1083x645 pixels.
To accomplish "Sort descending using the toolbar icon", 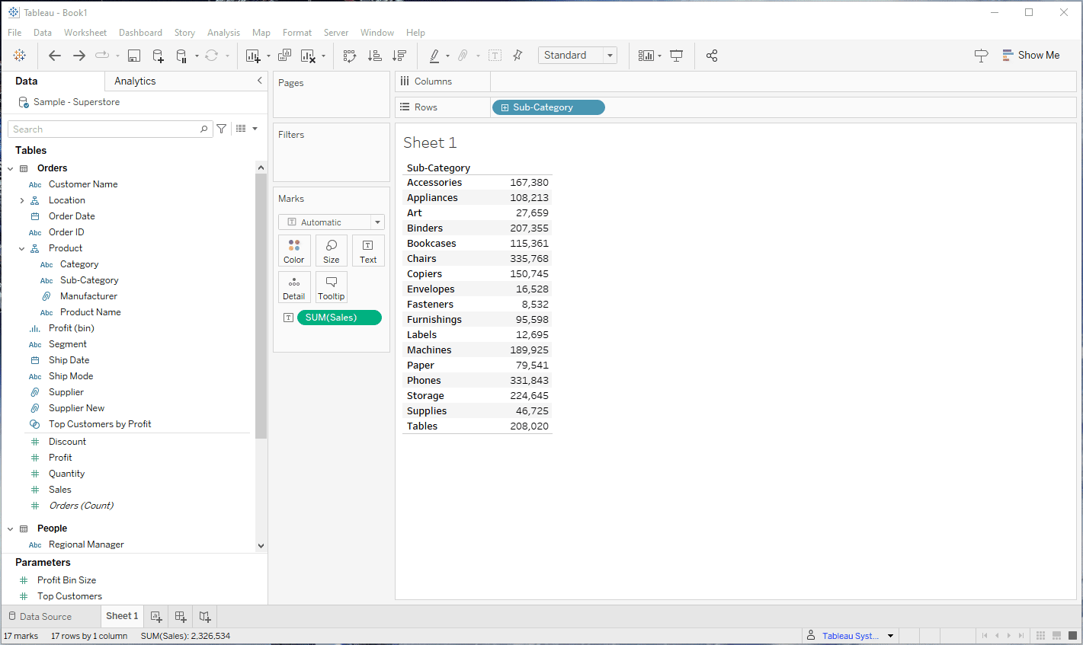I will 399,56.
